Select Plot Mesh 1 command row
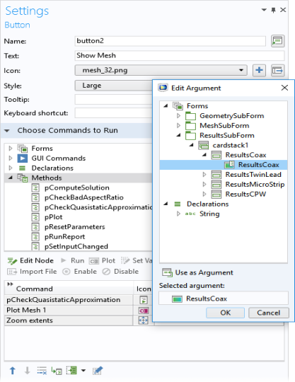This screenshot has width=295, height=382. click(69, 310)
